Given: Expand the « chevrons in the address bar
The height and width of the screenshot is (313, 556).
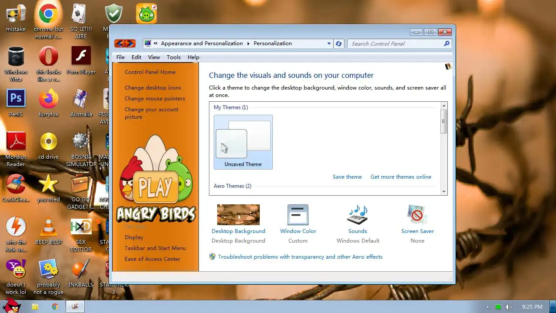Looking at the screenshot, I should [156, 43].
